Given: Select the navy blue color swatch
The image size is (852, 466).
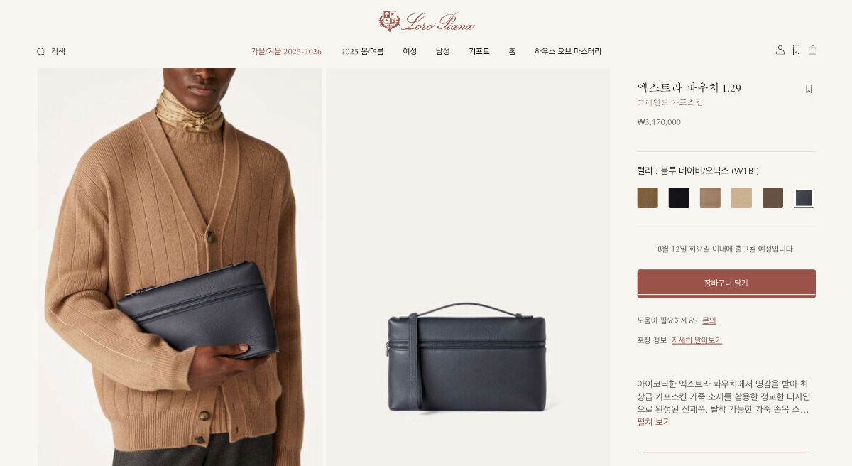Looking at the screenshot, I should tap(804, 197).
